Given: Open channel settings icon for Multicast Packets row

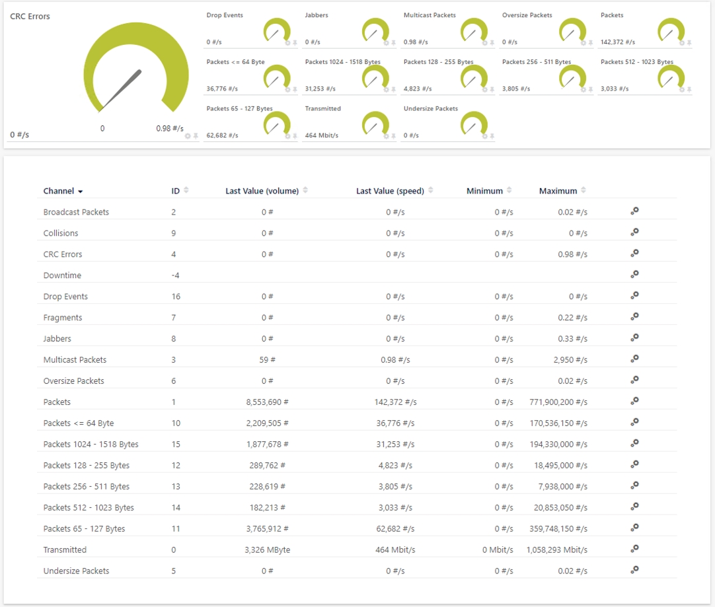Looking at the screenshot, I should pos(634,359).
